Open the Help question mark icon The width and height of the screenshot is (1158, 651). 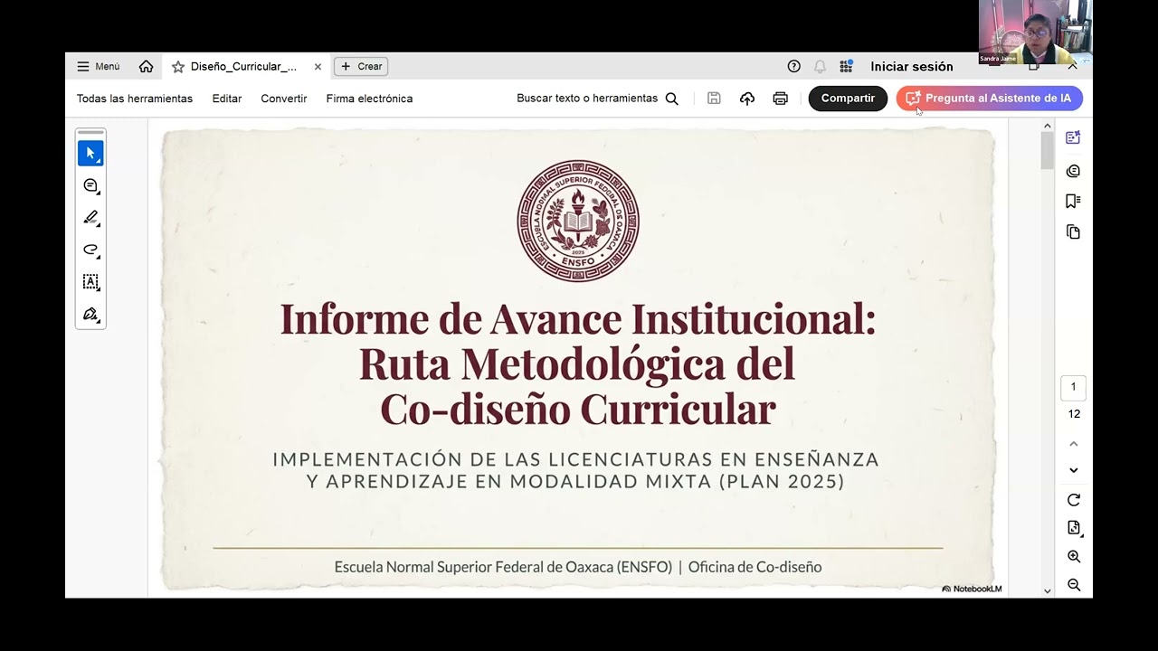tap(794, 66)
